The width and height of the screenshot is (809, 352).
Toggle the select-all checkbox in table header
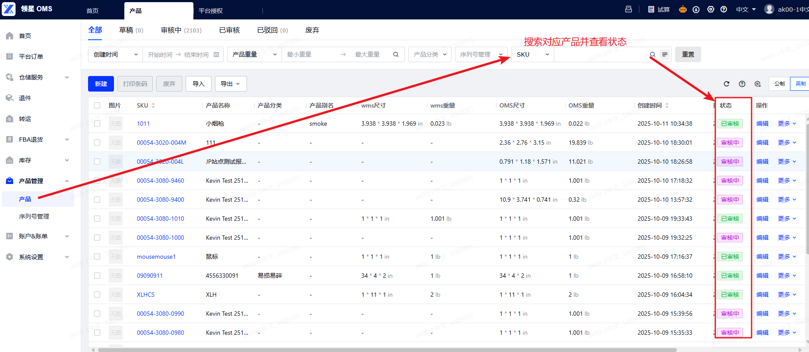[97, 105]
